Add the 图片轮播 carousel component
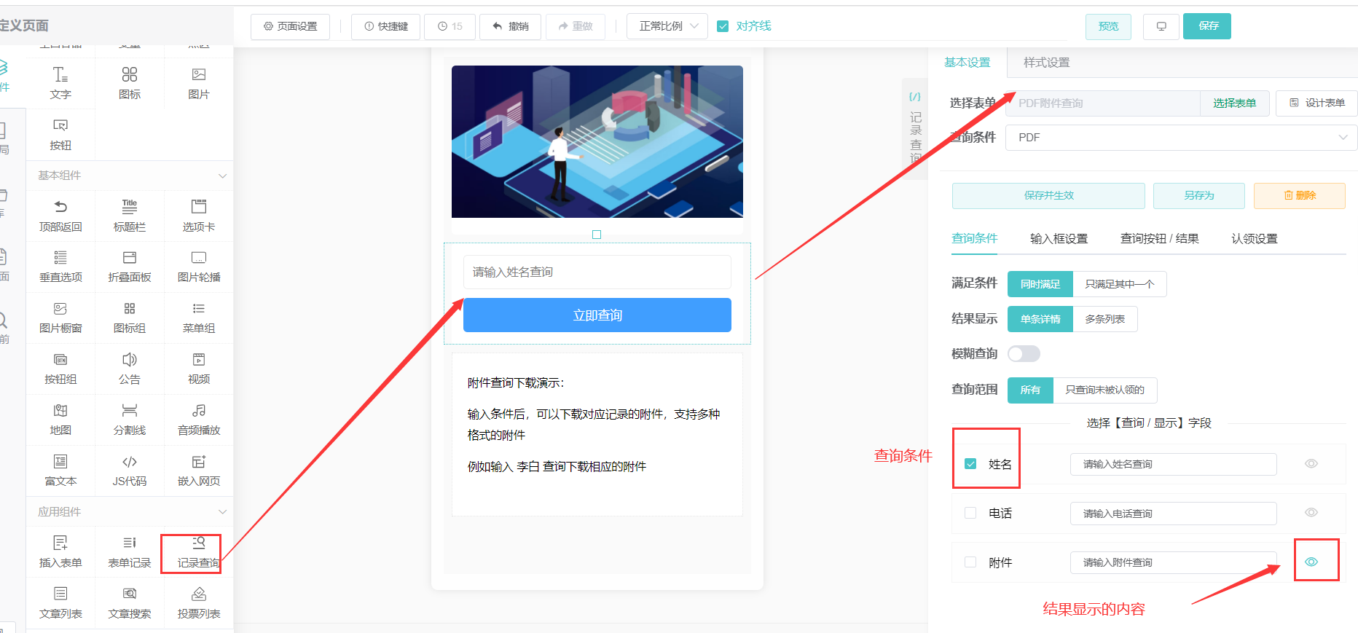Viewport: 1358px width, 633px height. pyautogui.click(x=199, y=267)
